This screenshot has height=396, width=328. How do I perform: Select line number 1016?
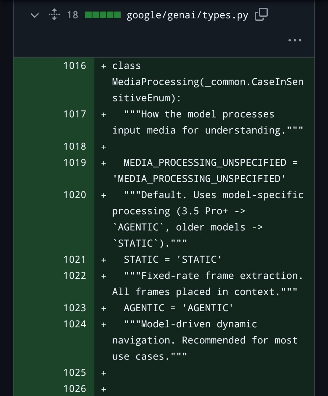click(75, 66)
